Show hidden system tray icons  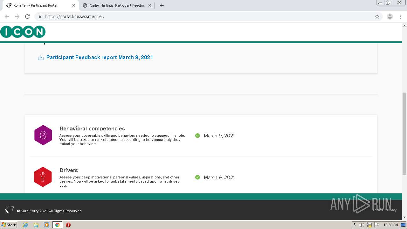pyautogui.click(x=355, y=225)
